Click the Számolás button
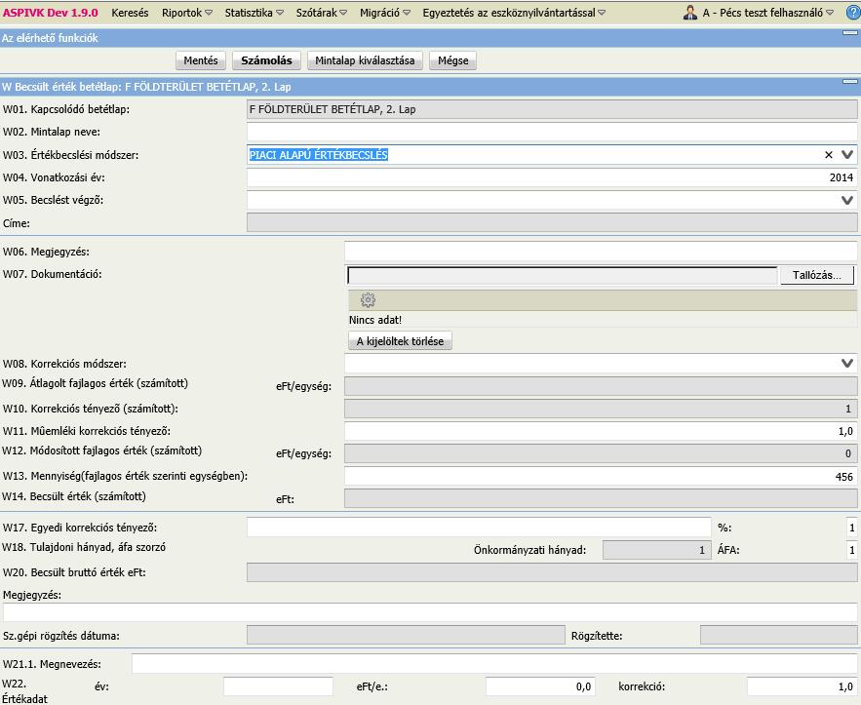 click(266, 60)
